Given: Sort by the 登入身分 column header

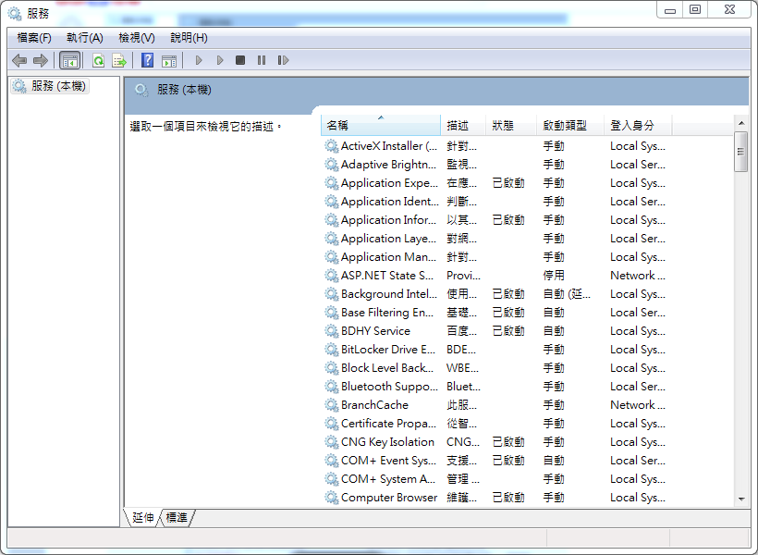Looking at the screenshot, I should click(x=638, y=126).
